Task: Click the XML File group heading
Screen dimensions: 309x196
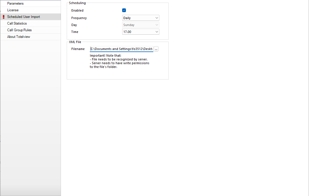Action: (x=75, y=42)
